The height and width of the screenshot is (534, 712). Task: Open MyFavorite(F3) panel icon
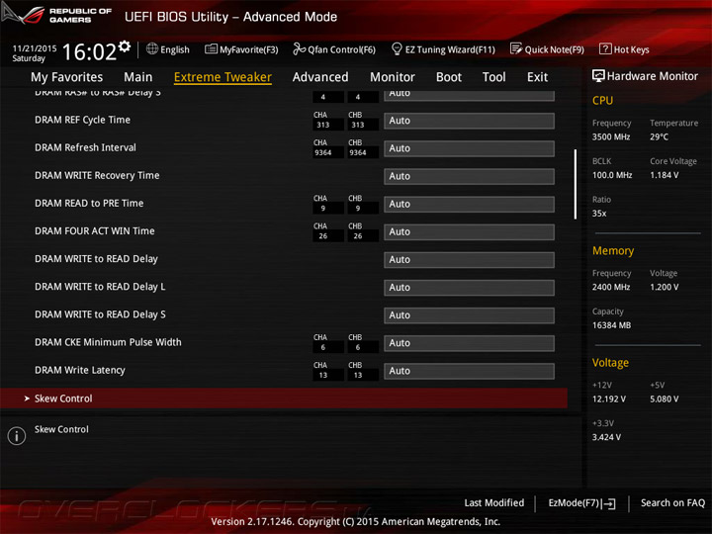click(211, 49)
